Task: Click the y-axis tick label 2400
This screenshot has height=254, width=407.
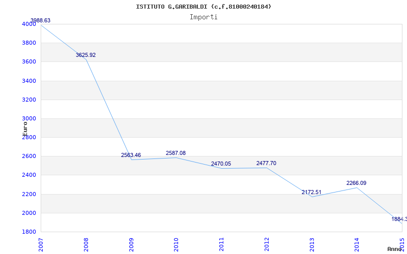Action: point(29,175)
